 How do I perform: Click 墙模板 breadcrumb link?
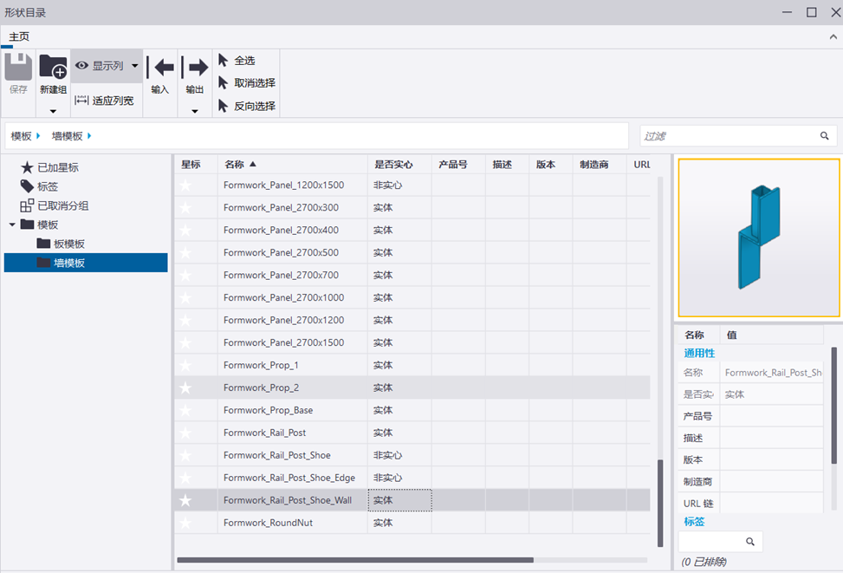pos(68,136)
